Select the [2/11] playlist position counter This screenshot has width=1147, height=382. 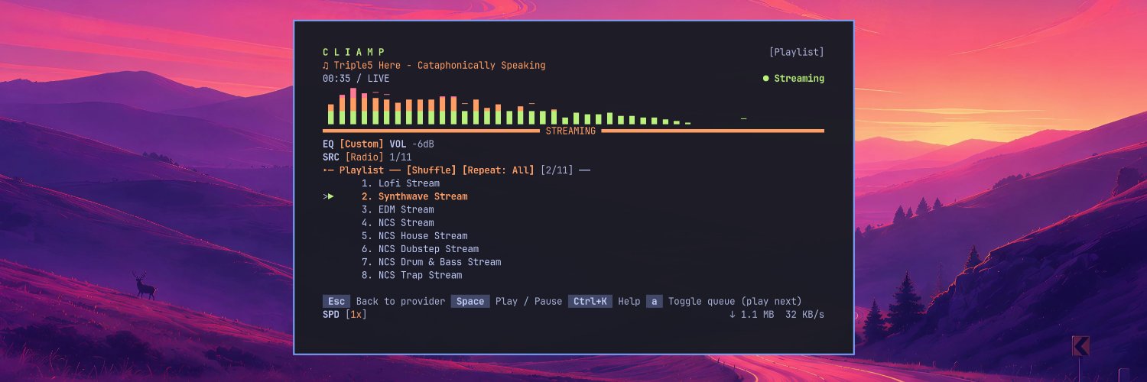[557, 170]
